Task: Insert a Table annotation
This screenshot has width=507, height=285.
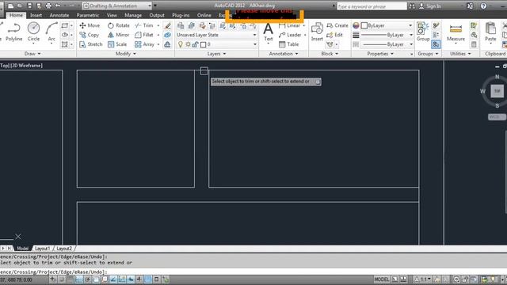Action: (288, 44)
